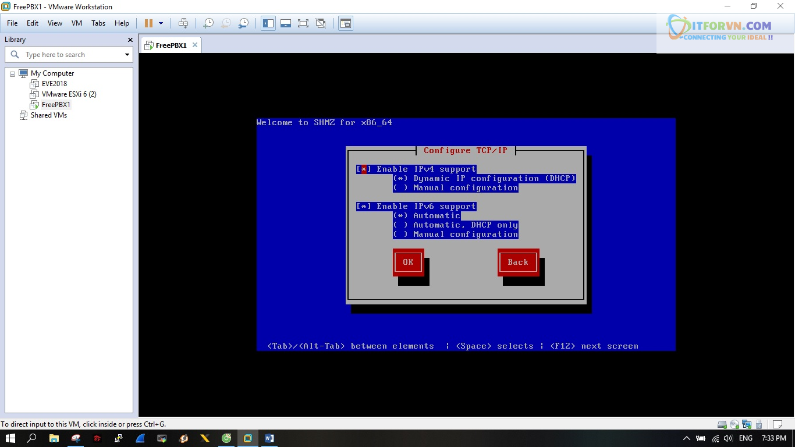Toggle the library sidebar view icon

coord(268,23)
